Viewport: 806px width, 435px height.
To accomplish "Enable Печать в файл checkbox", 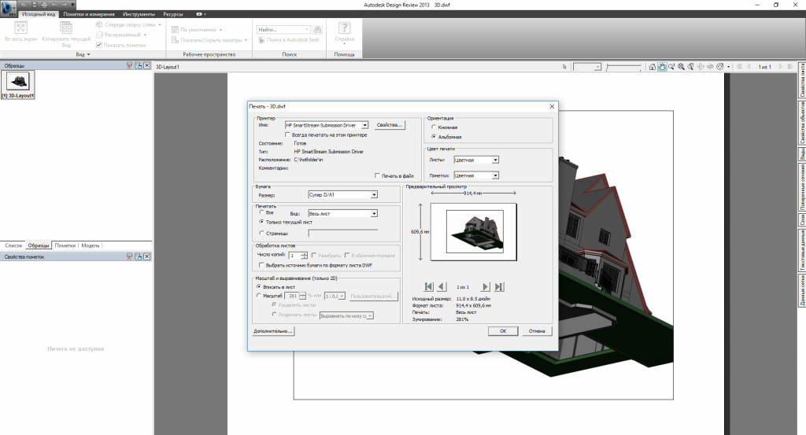I will click(377, 175).
